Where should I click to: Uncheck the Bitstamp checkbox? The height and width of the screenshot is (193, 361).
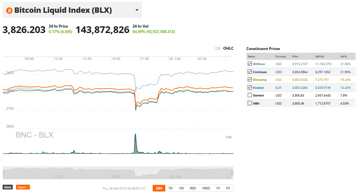(250, 80)
